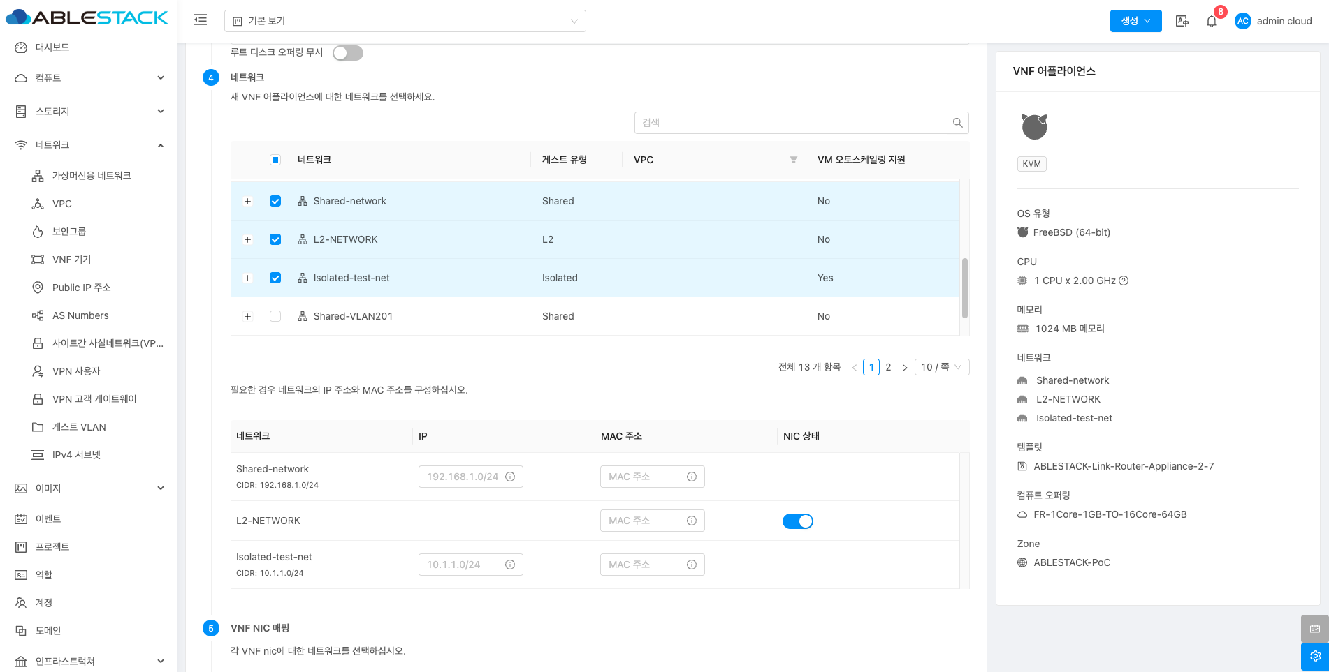Check the Shared-VLAN201 network checkbox
This screenshot has width=1329, height=672.
[x=275, y=316]
